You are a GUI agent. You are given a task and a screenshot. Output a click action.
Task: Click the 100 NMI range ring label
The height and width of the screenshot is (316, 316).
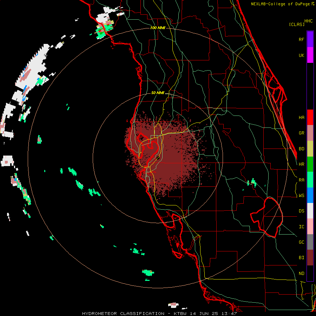pyautogui.click(x=158, y=28)
